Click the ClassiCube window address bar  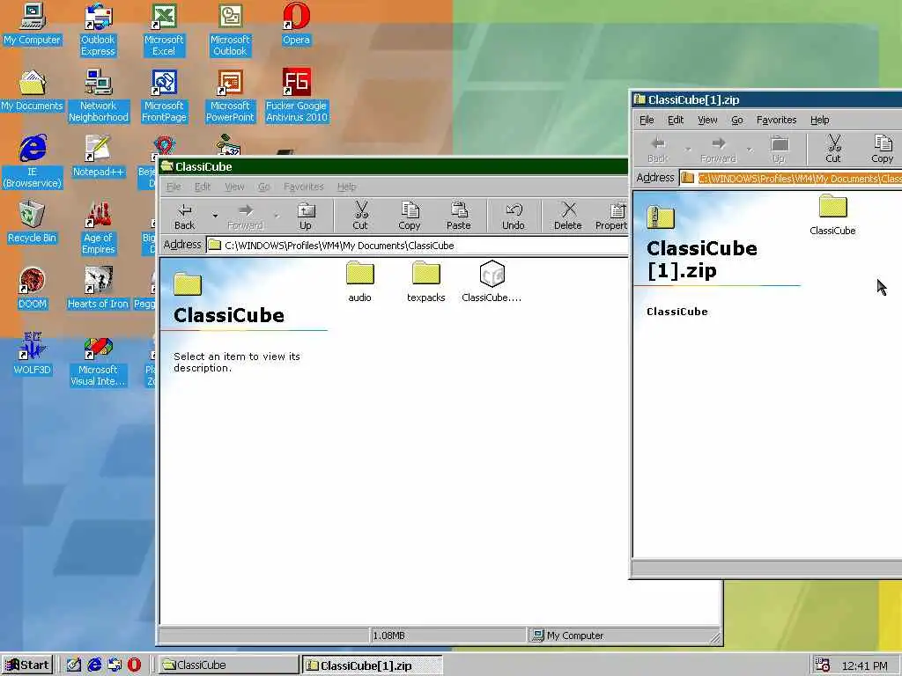click(x=418, y=246)
